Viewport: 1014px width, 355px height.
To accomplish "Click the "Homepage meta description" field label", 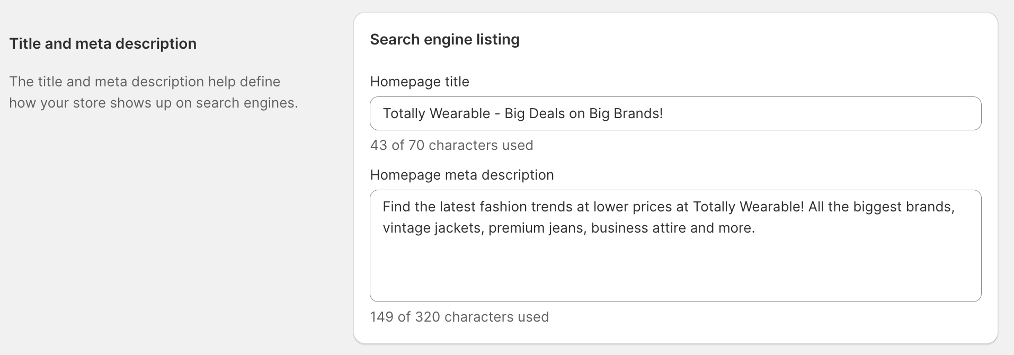I will pos(461,175).
